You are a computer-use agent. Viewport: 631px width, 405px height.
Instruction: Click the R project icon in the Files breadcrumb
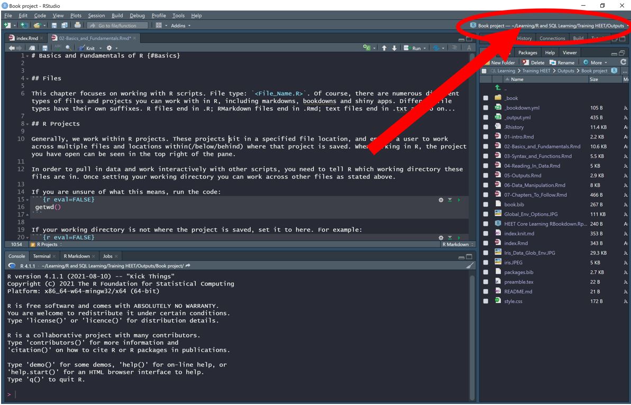pyautogui.click(x=614, y=71)
